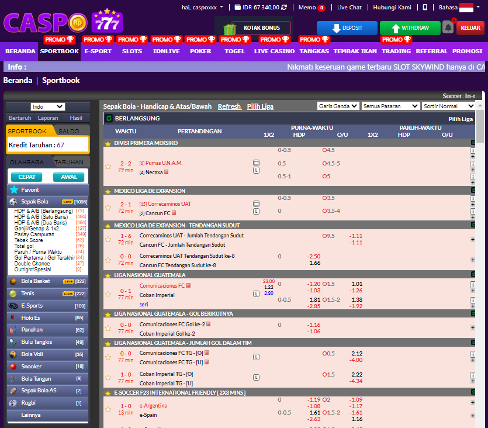This screenshot has height=428, width=488.
Task: Click the Indonesian flag icon
Action: (x=466, y=7)
